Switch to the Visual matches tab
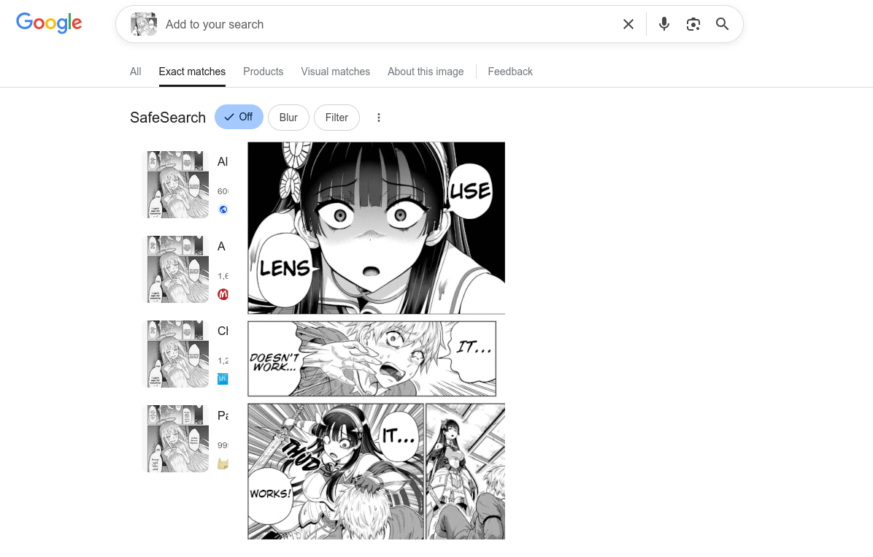The width and height of the screenshot is (873, 557). pos(336,72)
